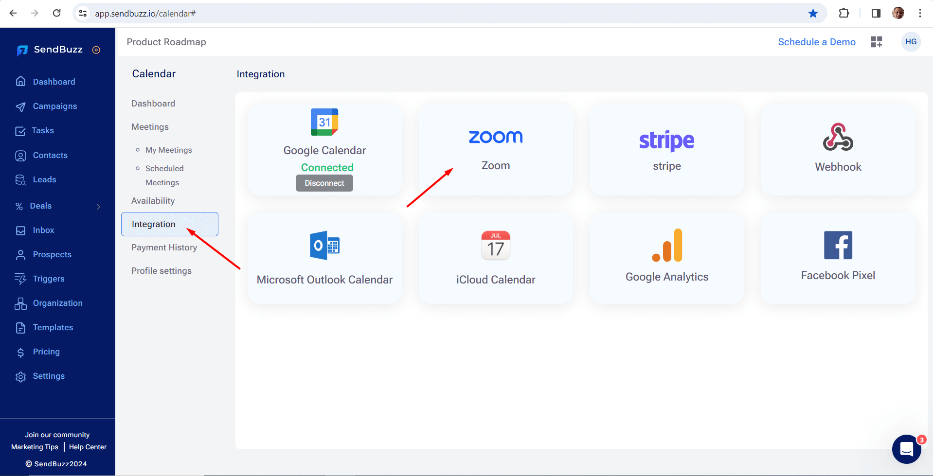Viewport: 933px width, 476px height.
Task: Reload the page in browser
Action: [x=56, y=13]
